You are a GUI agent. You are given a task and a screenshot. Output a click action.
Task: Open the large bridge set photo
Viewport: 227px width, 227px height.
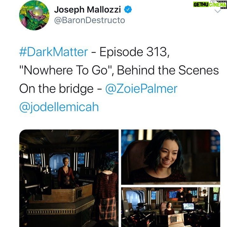click(69, 178)
